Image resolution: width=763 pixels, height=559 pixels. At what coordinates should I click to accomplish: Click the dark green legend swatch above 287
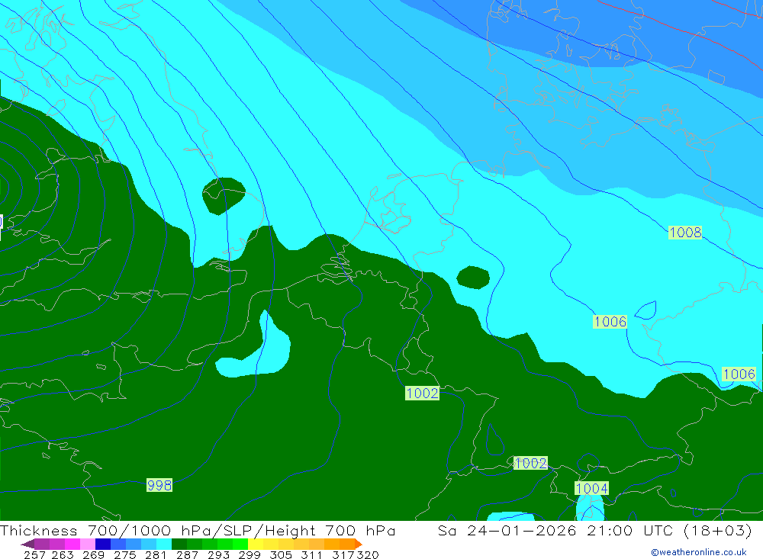coord(179,544)
